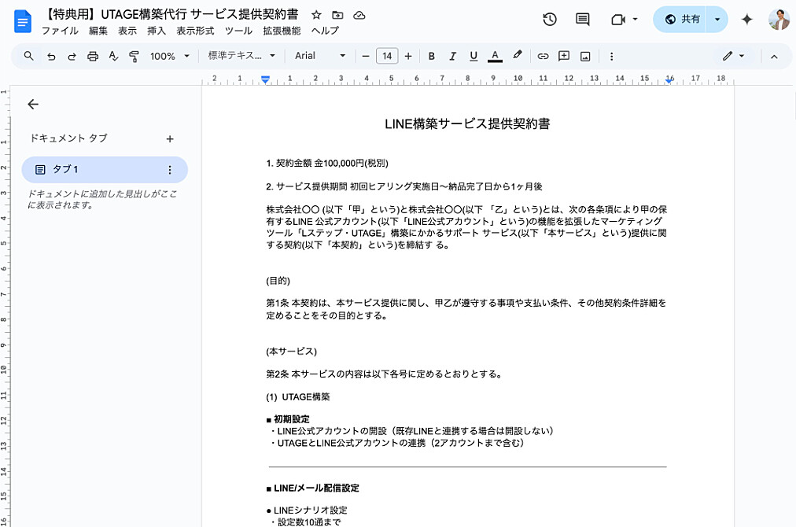The image size is (796, 527).
Task: Open the editing mode pencil dropdown
Action: coord(734,56)
